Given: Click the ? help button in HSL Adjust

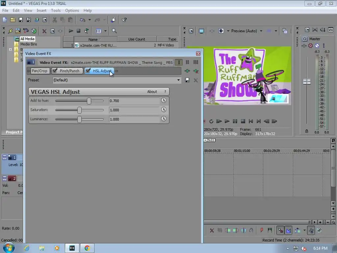Looking at the screenshot, I should (x=165, y=92).
